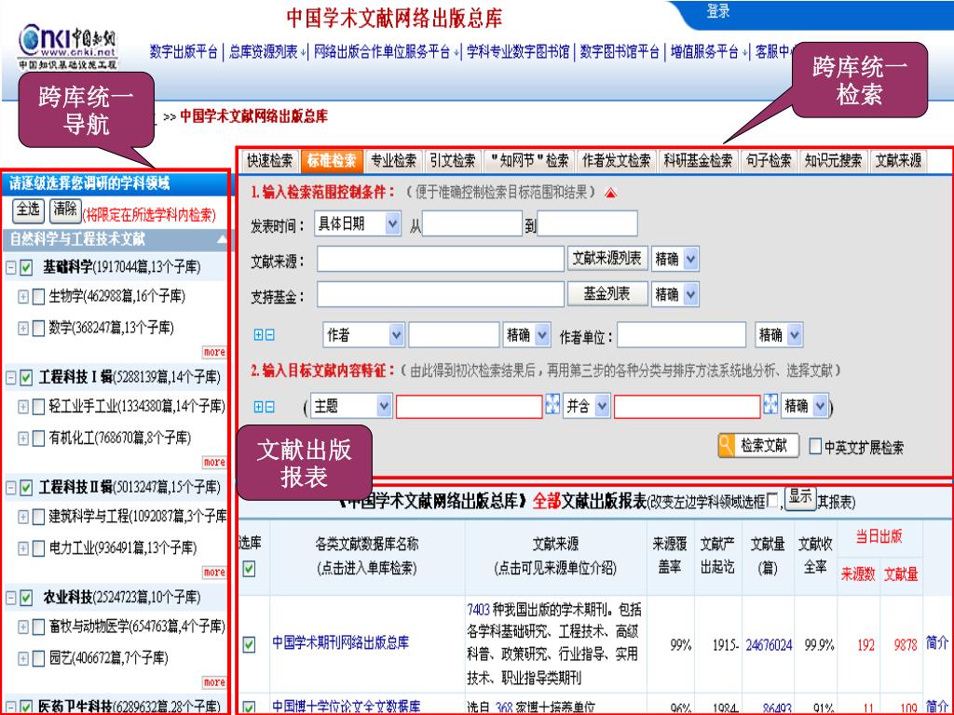Expand the 电力工业 tree node
This screenshot has height=715, width=954.
point(23,548)
